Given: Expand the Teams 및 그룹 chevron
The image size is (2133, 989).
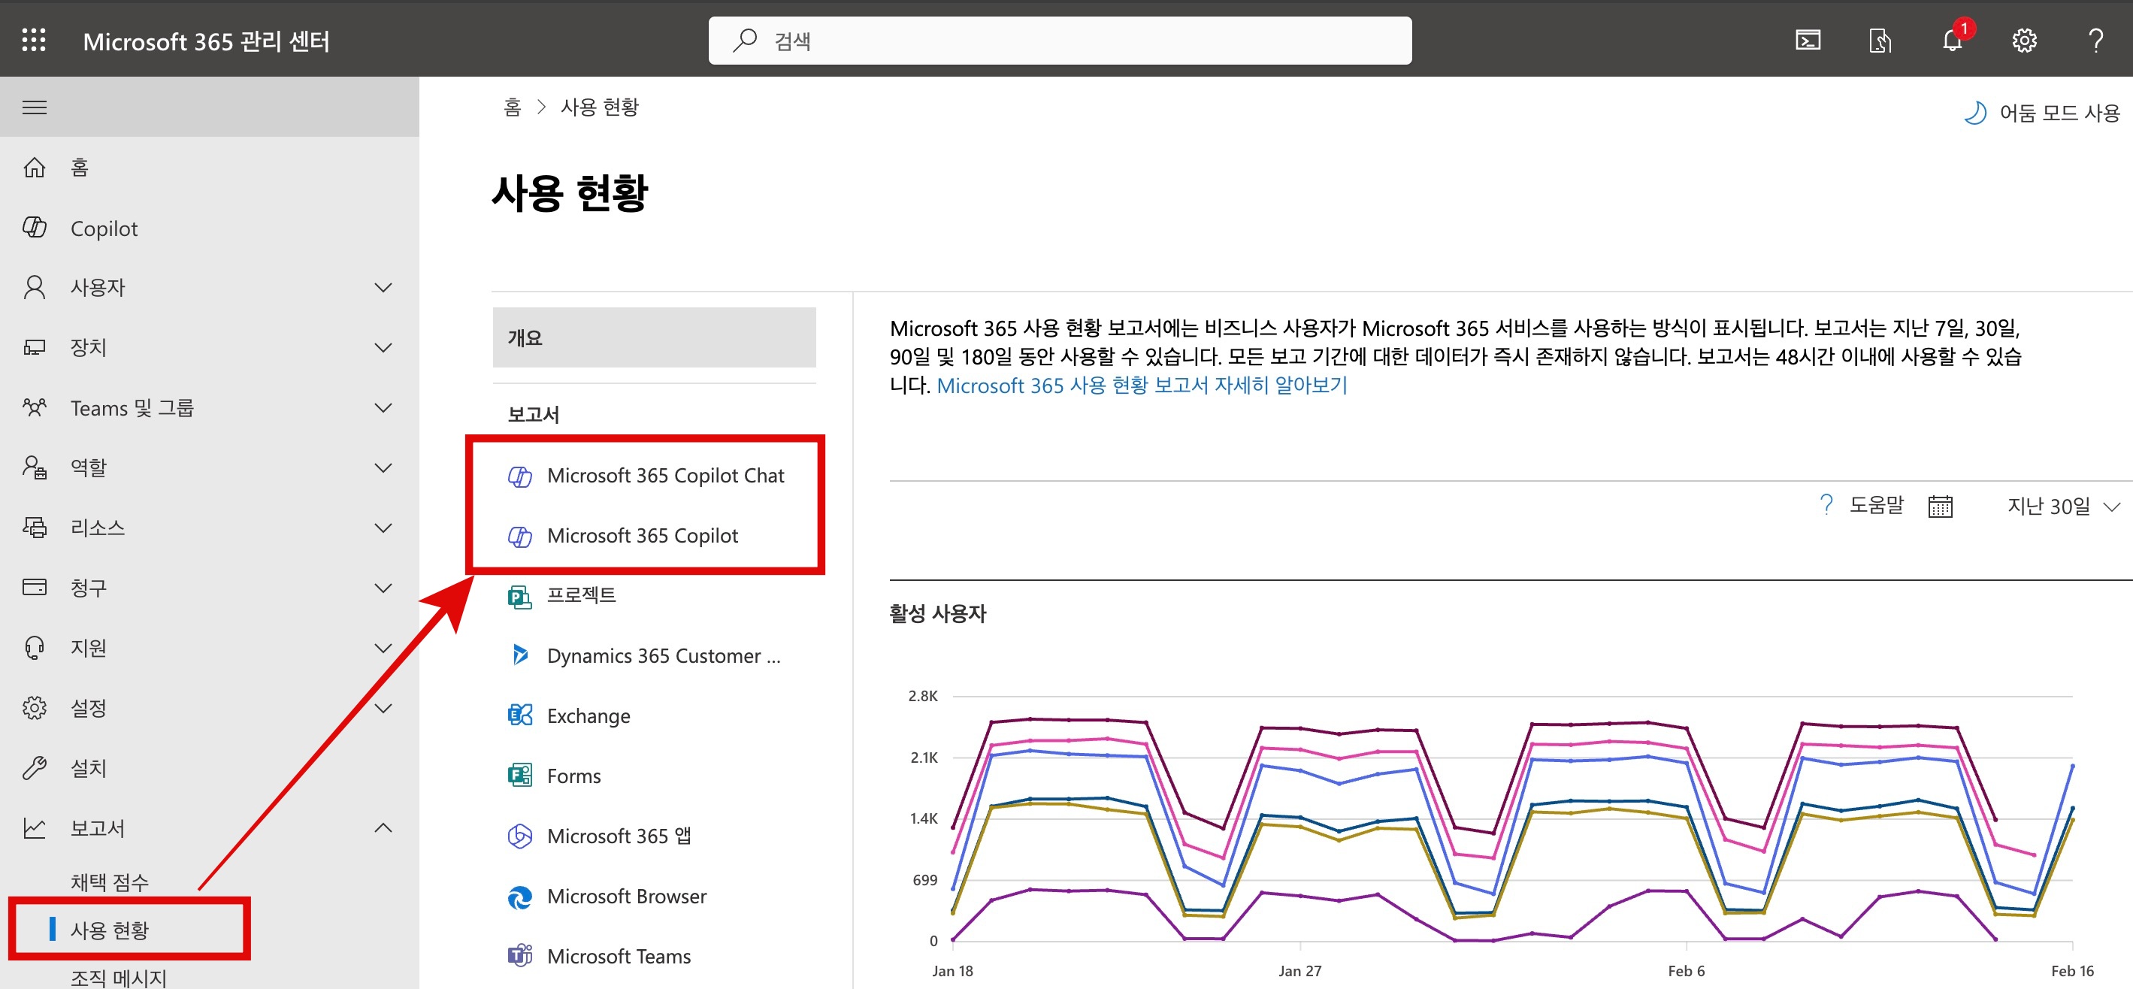Looking at the screenshot, I should tap(383, 407).
